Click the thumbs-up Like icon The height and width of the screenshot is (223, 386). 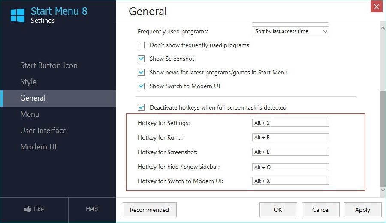coord(27,209)
